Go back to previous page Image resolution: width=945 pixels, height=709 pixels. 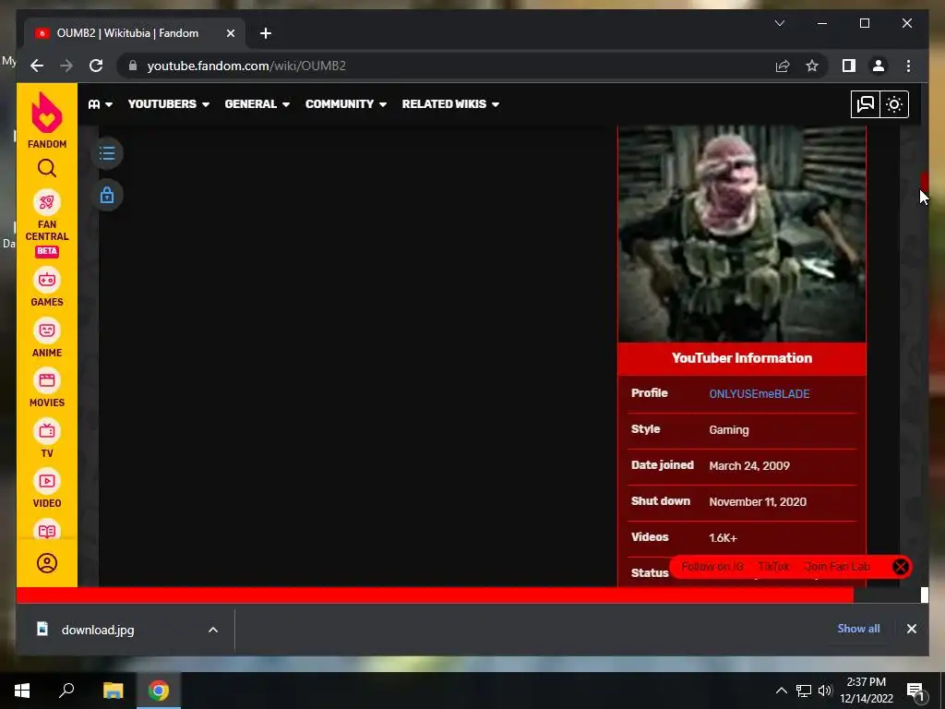37,66
